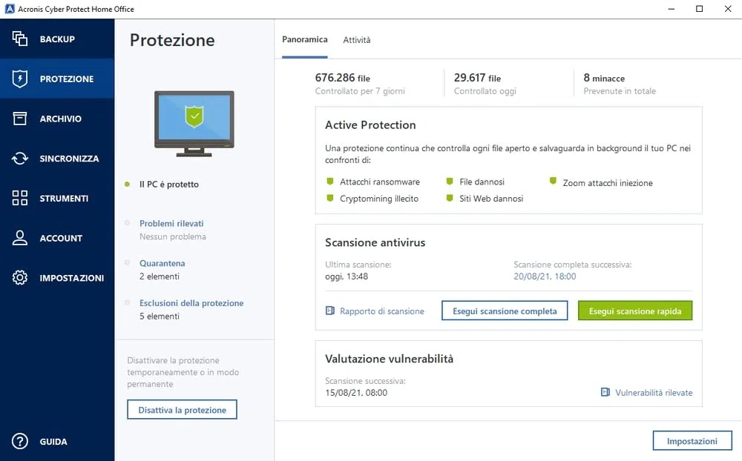Open the BACKUP section label

click(57, 39)
